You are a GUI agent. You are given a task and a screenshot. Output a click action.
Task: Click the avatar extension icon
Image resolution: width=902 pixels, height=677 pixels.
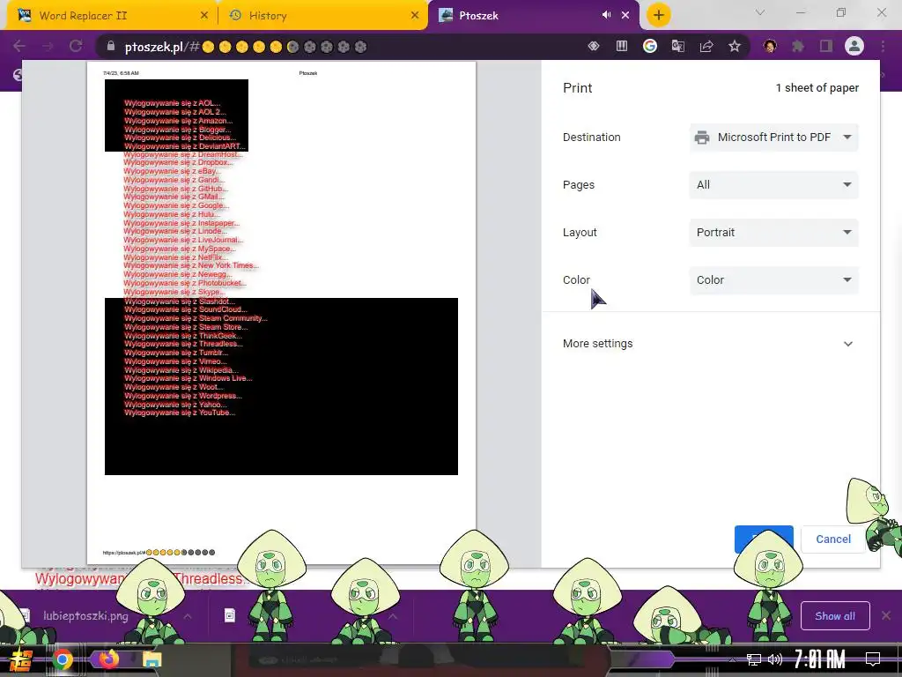tap(770, 46)
